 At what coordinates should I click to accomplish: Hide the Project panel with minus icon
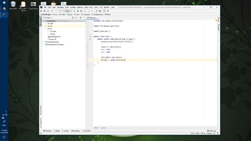coord(84,18)
